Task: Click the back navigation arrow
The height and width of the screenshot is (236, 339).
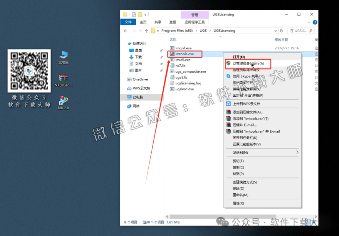Action: coord(126,30)
